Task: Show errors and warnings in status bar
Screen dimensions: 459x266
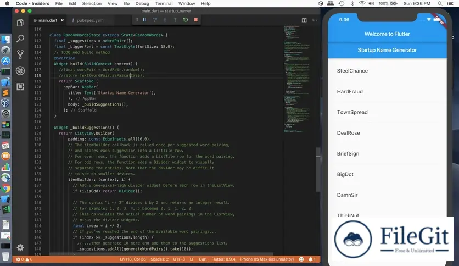Action: 24,259
